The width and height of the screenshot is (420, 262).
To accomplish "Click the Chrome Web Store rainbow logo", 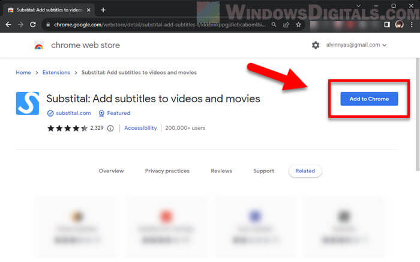I will (x=39, y=46).
